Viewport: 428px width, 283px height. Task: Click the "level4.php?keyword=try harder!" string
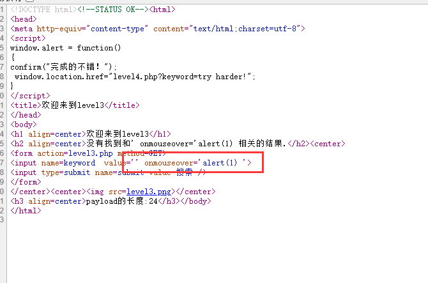180,77
